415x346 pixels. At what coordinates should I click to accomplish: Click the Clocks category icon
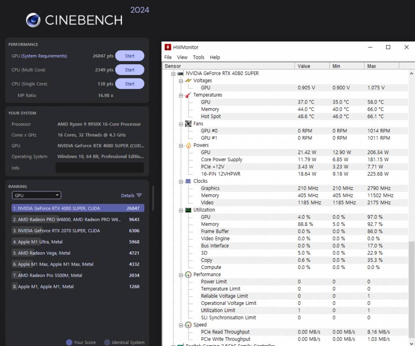(x=188, y=181)
